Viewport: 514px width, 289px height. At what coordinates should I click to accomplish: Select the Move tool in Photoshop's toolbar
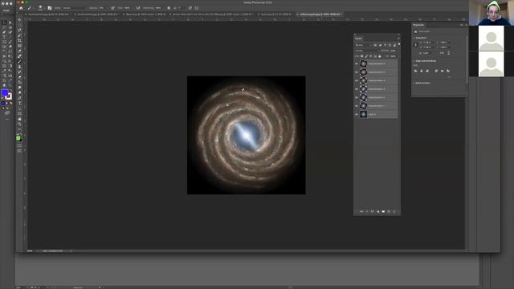pos(19,19)
